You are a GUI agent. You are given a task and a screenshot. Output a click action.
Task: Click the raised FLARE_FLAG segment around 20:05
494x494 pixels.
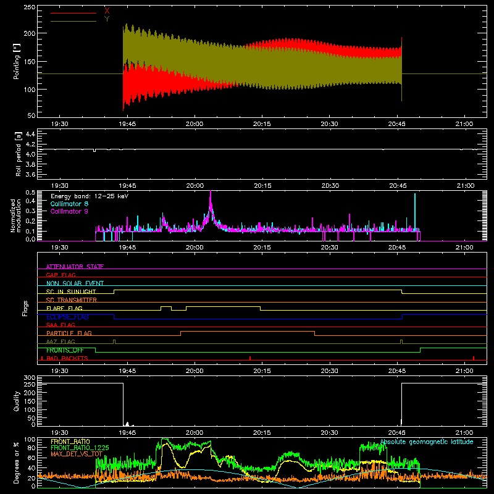click(x=223, y=306)
